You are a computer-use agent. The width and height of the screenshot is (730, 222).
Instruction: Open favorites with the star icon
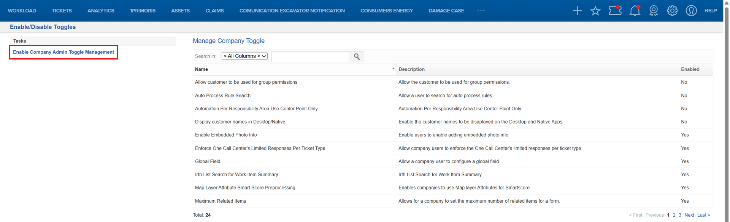click(x=595, y=11)
